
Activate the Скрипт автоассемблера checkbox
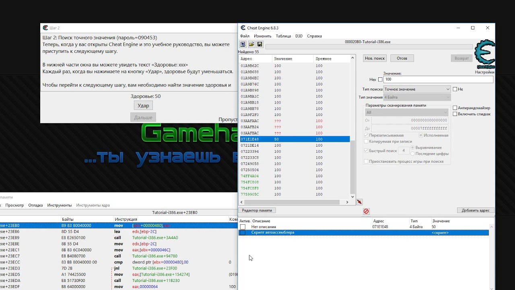pos(243,233)
